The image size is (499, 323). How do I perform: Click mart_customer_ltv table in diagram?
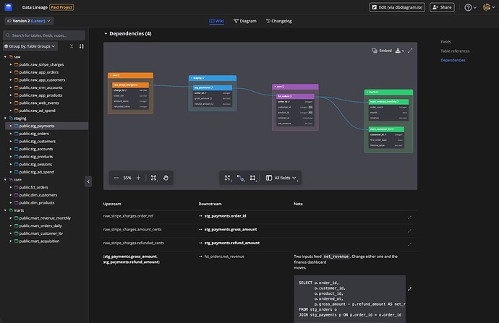point(386,137)
